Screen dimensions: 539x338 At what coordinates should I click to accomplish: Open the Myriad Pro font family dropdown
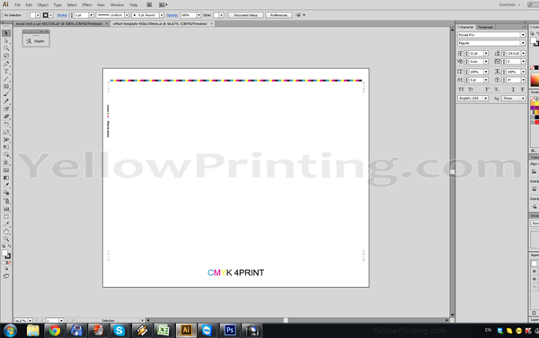click(x=523, y=35)
